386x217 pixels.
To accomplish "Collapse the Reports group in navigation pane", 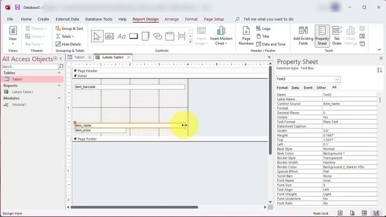I will coord(59,86).
